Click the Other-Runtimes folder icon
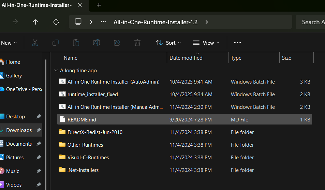Image resolution: width=325 pixels, height=190 pixels. [62, 145]
